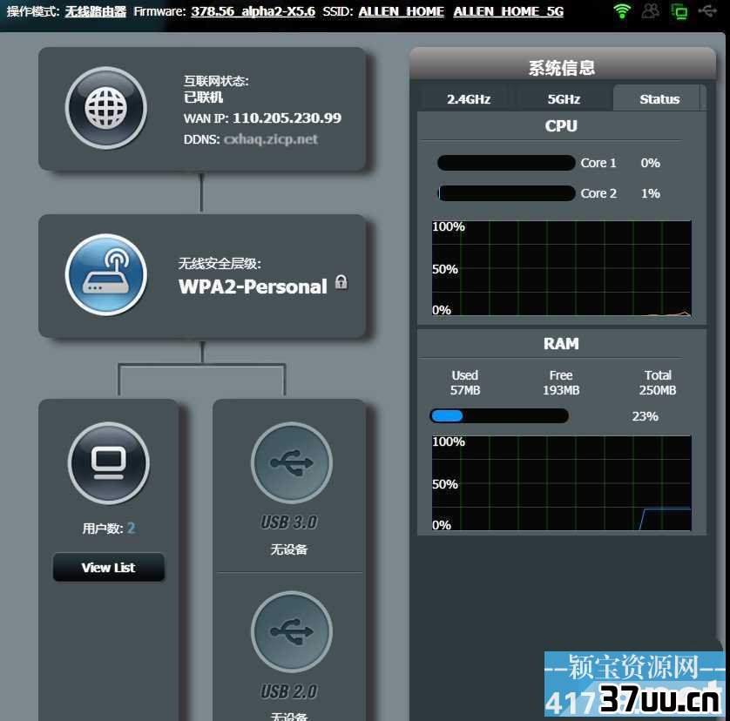Switch to the 5GHz tab
The height and width of the screenshot is (721, 730).
tap(564, 99)
